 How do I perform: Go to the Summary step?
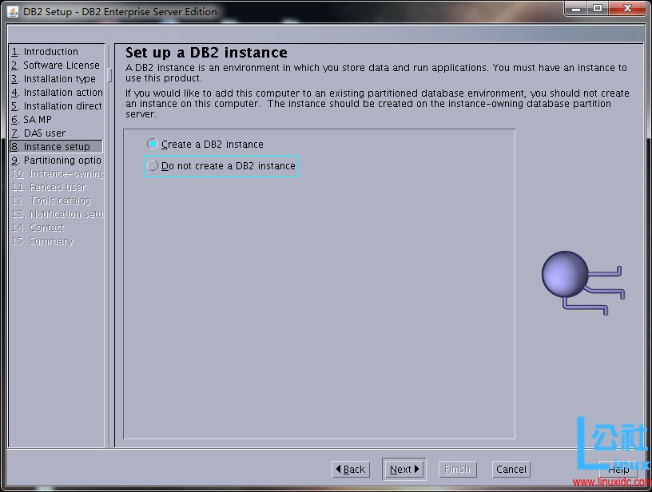[x=44, y=241]
